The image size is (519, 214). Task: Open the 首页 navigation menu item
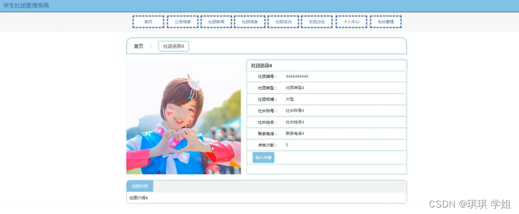149,22
